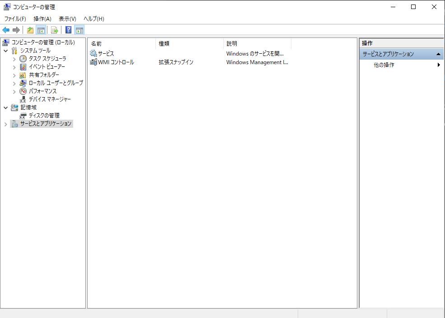Click the サービス gear icon in list

[x=94, y=53]
